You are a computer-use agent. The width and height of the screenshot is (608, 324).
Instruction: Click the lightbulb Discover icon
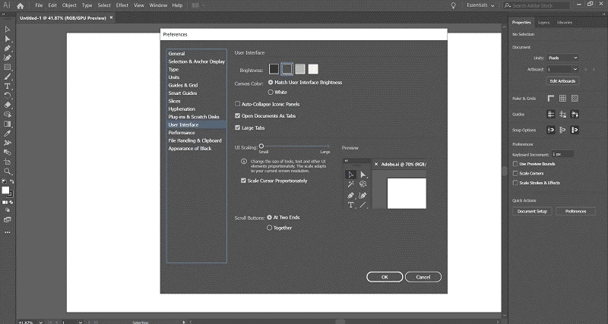coord(453,6)
